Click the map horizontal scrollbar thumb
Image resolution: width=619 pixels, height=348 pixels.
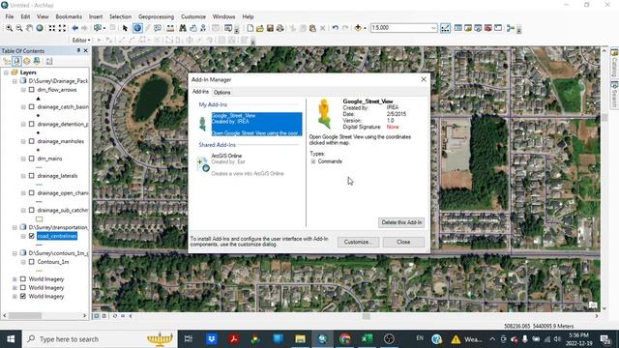367,316
